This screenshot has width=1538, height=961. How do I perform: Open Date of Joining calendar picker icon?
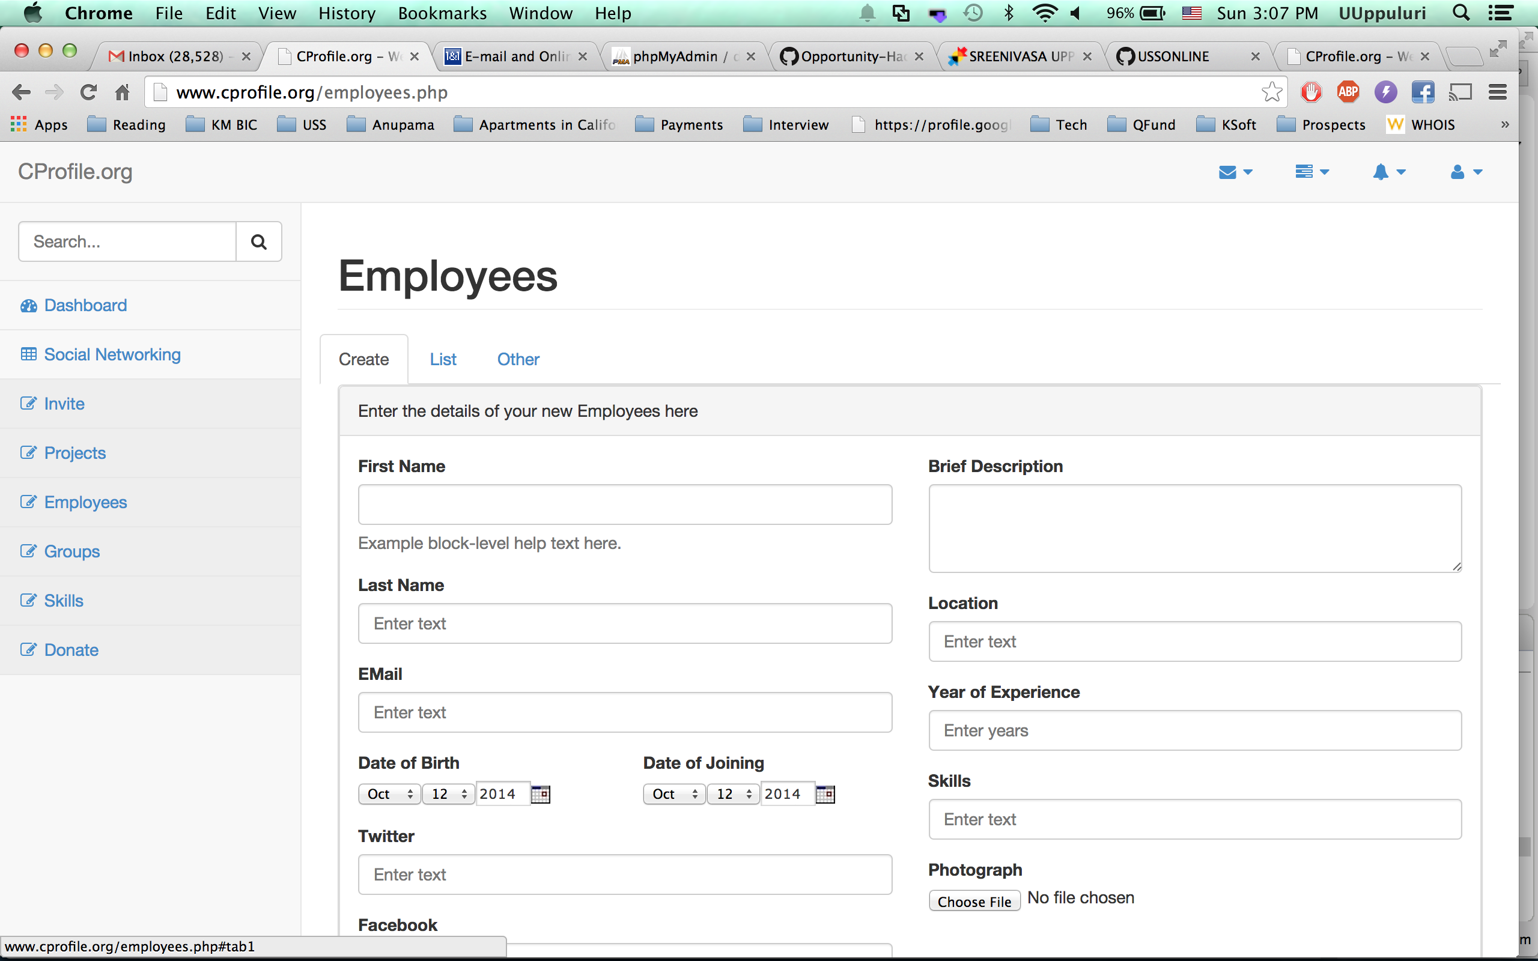[x=825, y=794]
